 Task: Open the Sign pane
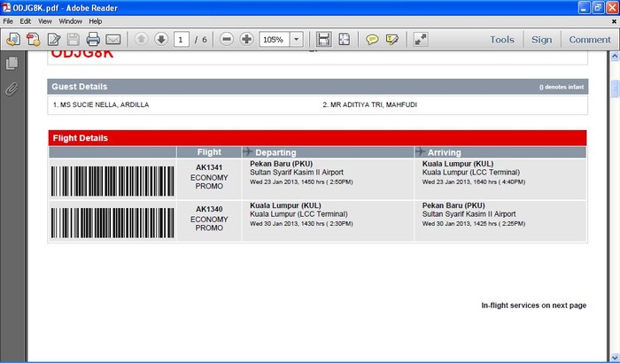541,40
